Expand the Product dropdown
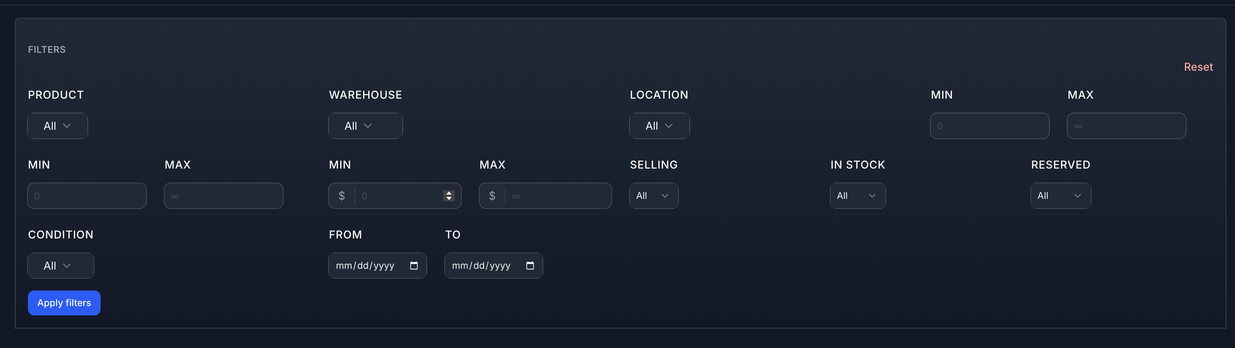This screenshot has width=1235, height=348. tap(57, 126)
